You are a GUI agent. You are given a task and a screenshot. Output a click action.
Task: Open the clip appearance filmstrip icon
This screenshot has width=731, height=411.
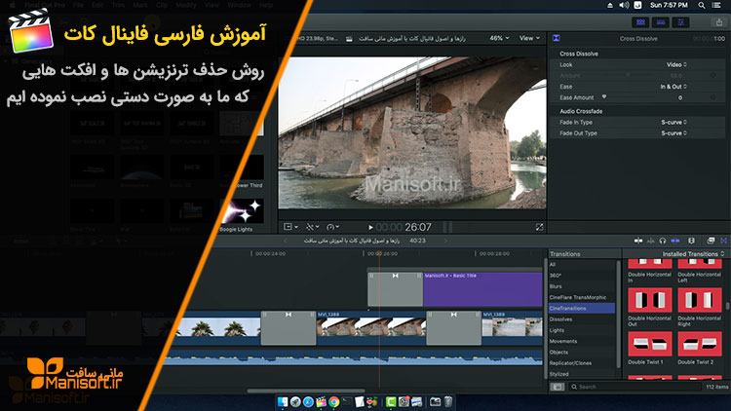(691, 241)
